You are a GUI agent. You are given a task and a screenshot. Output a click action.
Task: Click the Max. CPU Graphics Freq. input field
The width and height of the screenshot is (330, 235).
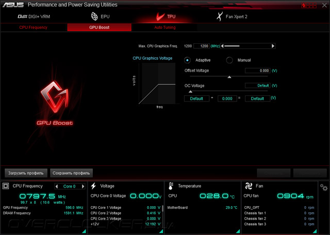click(202, 46)
